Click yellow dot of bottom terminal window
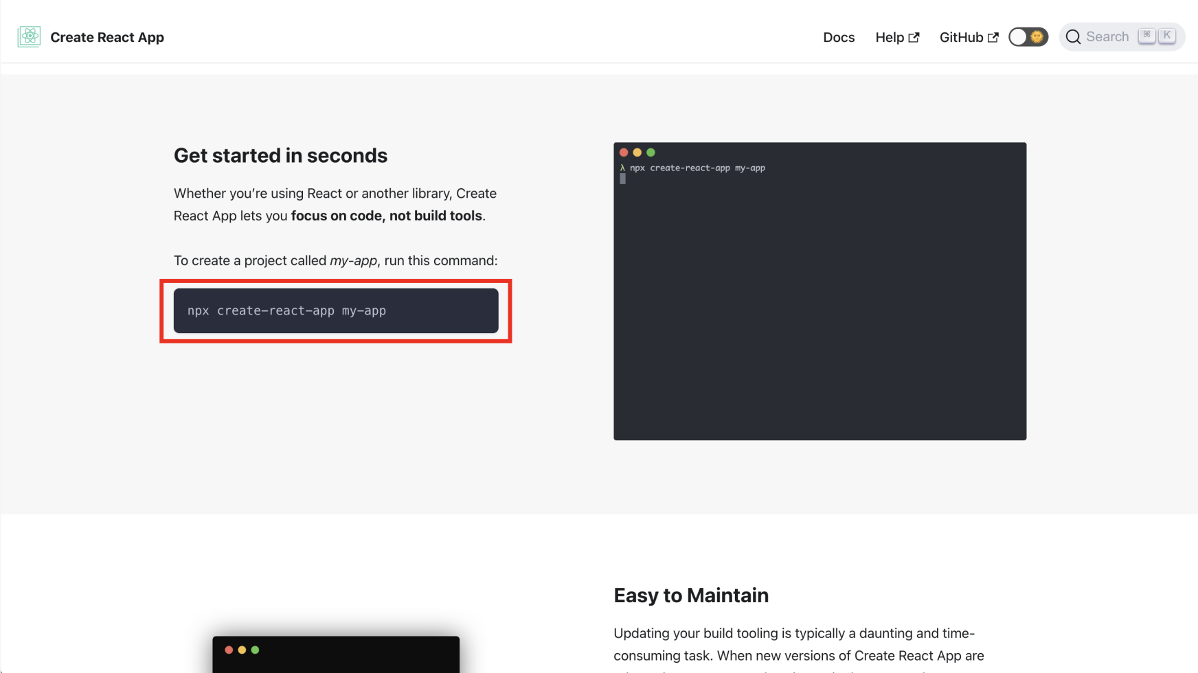The image size is (1198, 673). click(x=242, y=650)
